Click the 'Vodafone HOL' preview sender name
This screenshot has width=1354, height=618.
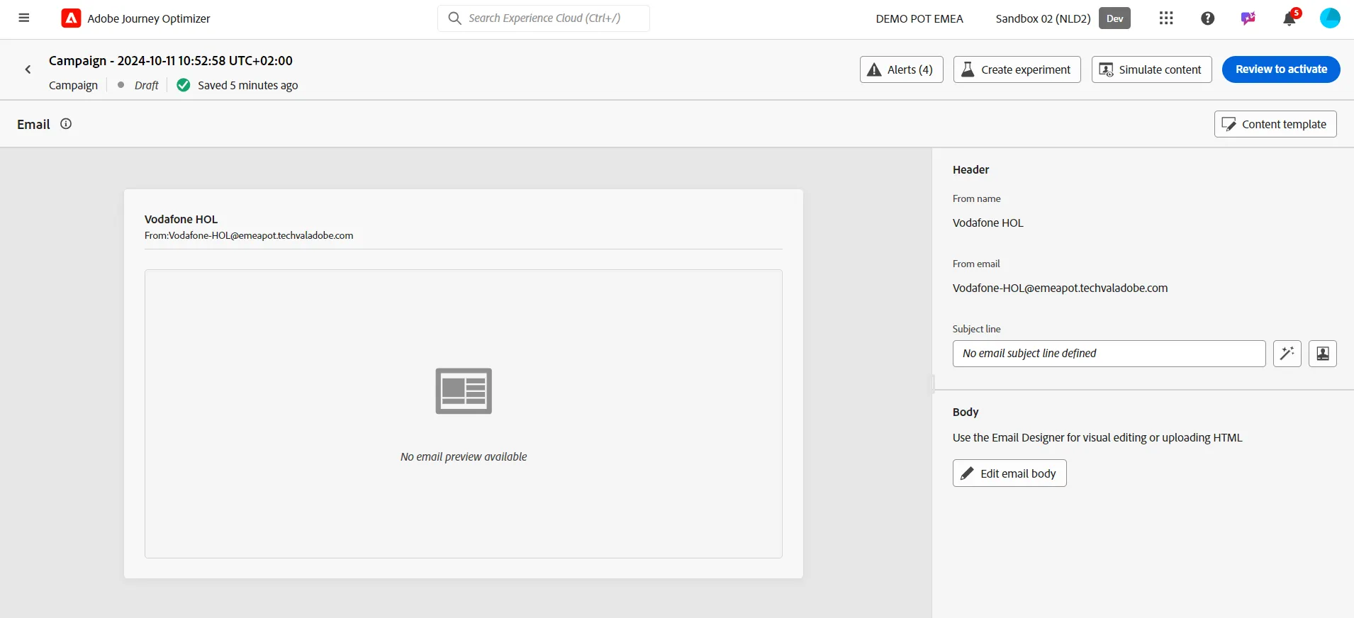point(181,219)
